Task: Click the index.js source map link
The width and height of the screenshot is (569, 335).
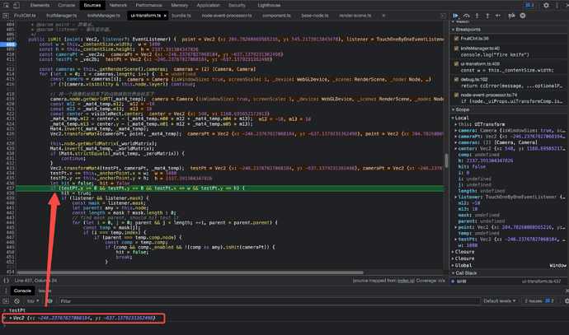Action: (x=406, y=281)
